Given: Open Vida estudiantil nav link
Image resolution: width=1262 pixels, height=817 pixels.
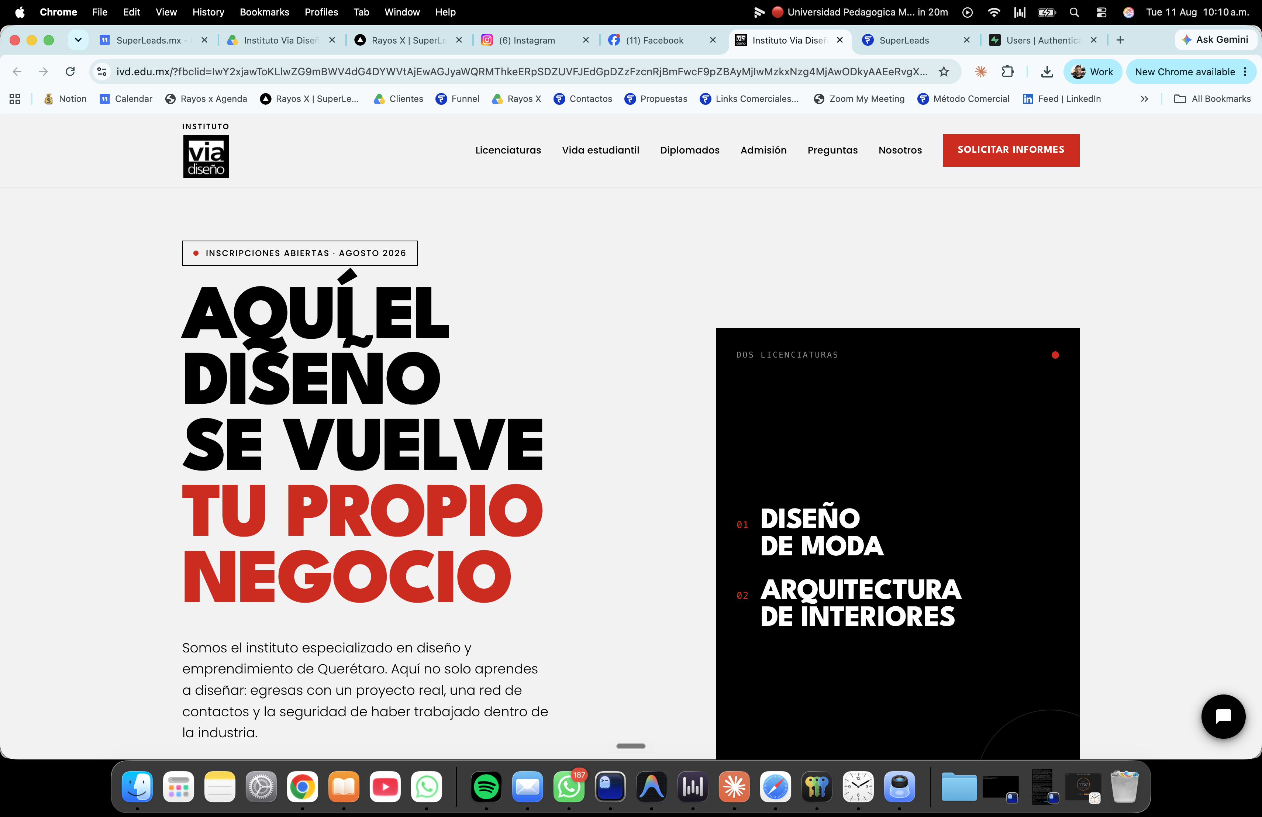Looking at the screenshot, I should tap(600, 150).
